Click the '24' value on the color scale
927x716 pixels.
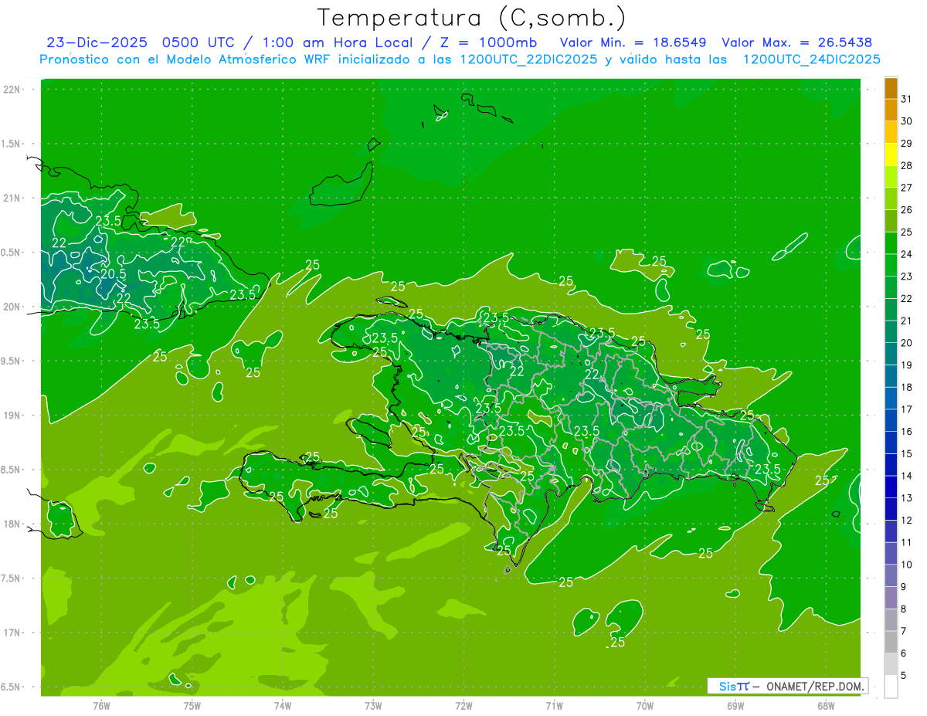pyautogui.click(x=906, y=254)
